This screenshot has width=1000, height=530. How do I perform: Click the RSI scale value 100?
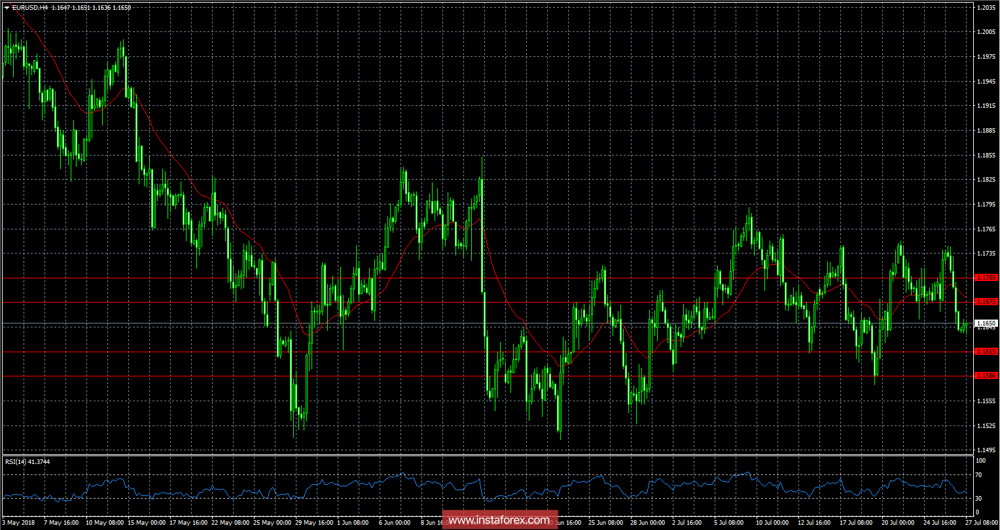[980, 461]
